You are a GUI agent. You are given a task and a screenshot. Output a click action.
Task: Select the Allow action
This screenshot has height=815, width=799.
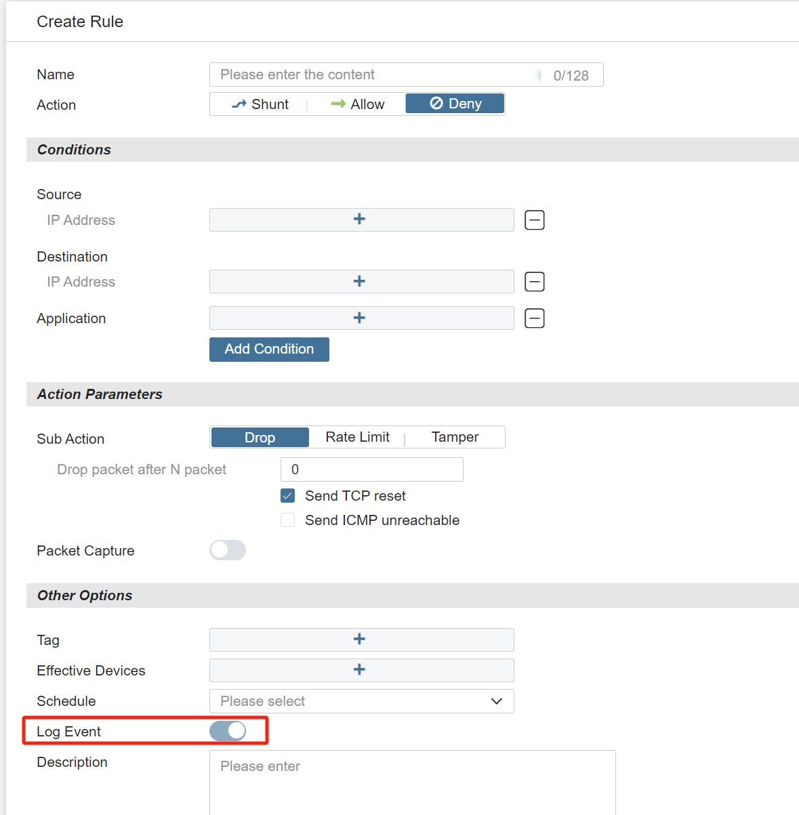[358, 104]
